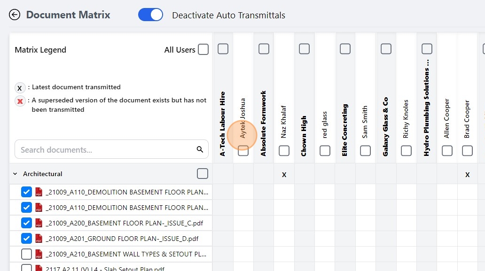Viewport: 485px width, 271px height.
Task: Select the Chown High company checkbox
Action: [x=305, y=49]
